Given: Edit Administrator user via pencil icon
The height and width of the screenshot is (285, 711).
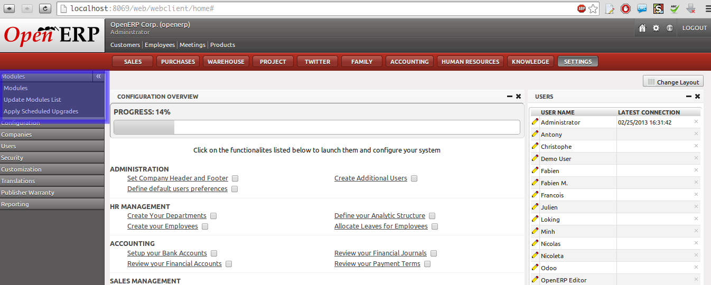Looking at the screenshot, I should coord(535,122).
